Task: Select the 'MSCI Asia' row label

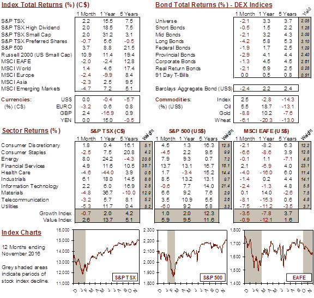Action: click(14, 82)
